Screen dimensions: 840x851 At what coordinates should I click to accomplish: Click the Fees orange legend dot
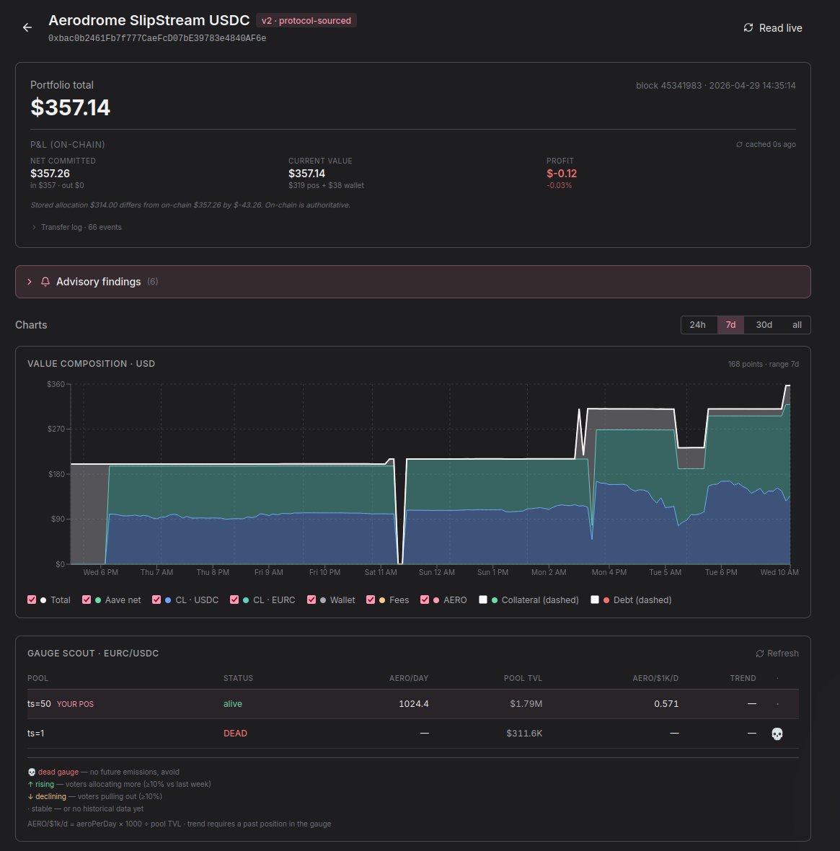tap(382, 600)
